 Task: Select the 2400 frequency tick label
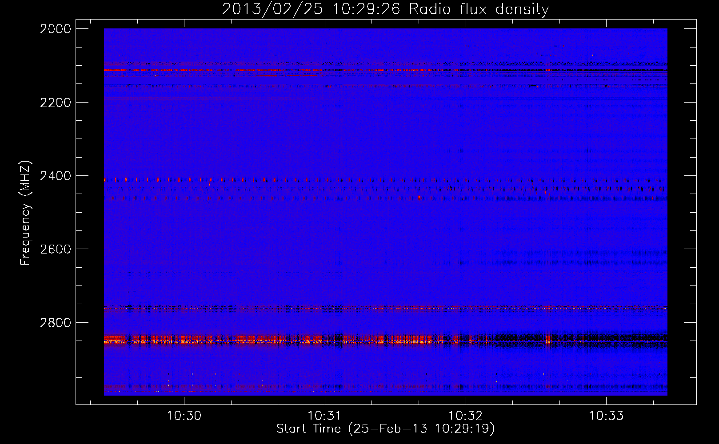click(x=56, y=176)
